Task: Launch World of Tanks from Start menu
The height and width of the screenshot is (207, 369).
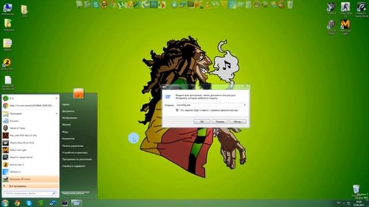Action: [31, 128]
